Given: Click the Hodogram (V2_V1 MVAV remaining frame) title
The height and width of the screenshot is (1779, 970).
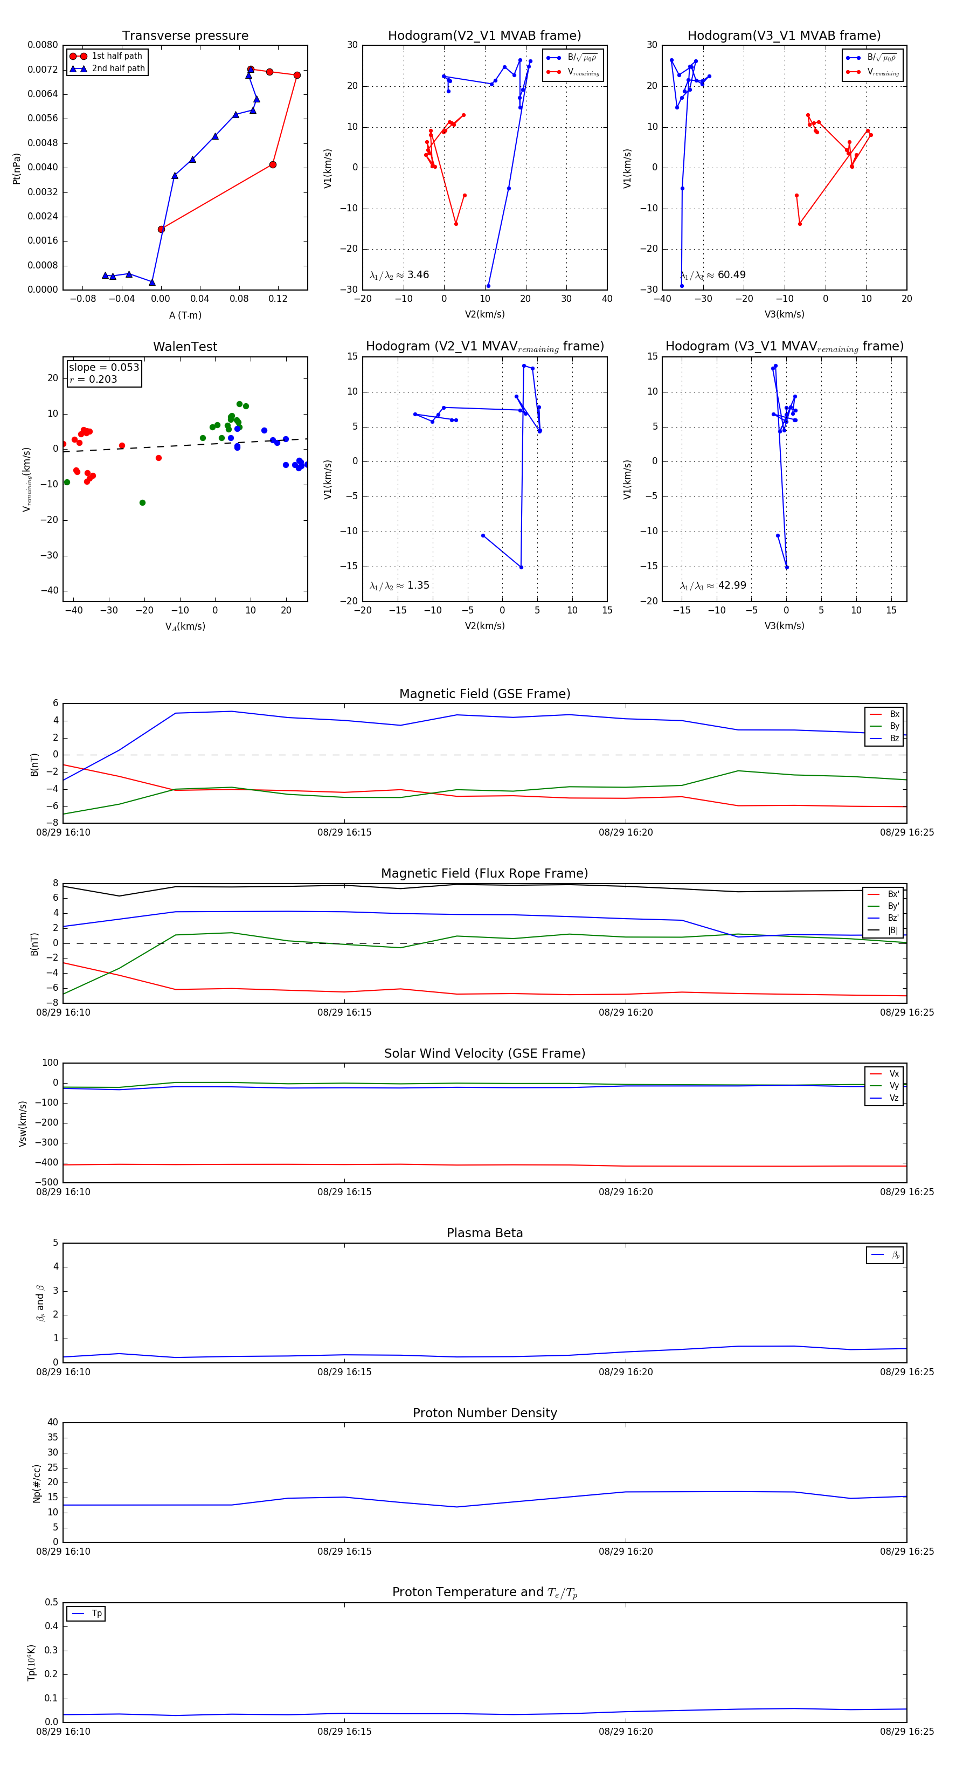Looking at the screenshot, I should click(x=484, y=347).
